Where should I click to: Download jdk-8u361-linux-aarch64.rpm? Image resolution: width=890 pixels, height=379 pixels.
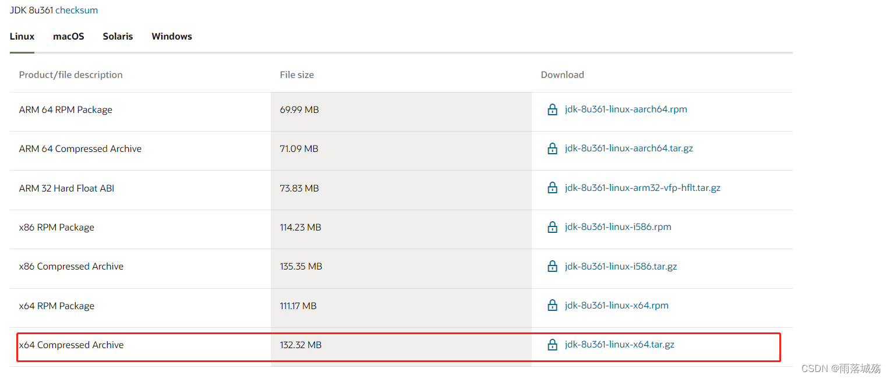[x=626, y=109]
